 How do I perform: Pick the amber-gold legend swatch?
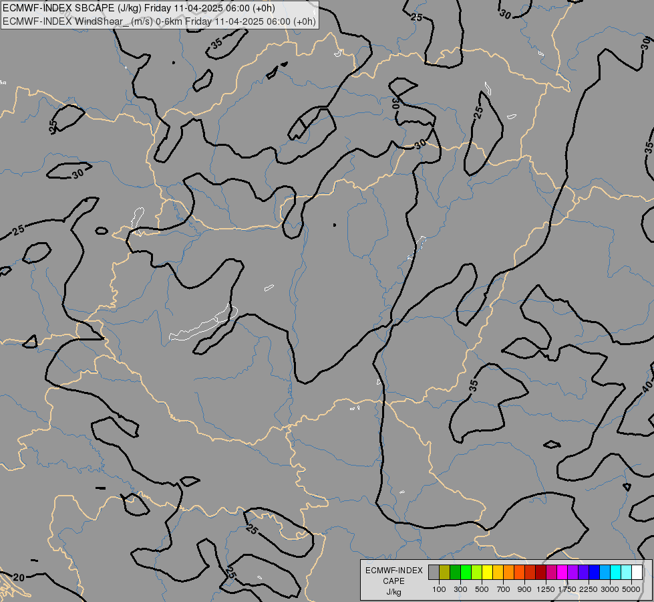(498, 572)
